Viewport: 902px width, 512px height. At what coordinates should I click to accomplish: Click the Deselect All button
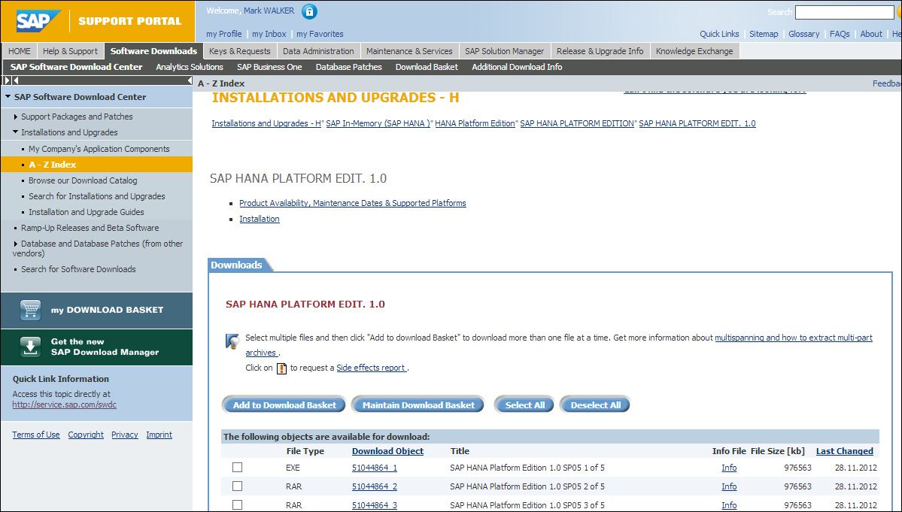coord(595,405)
